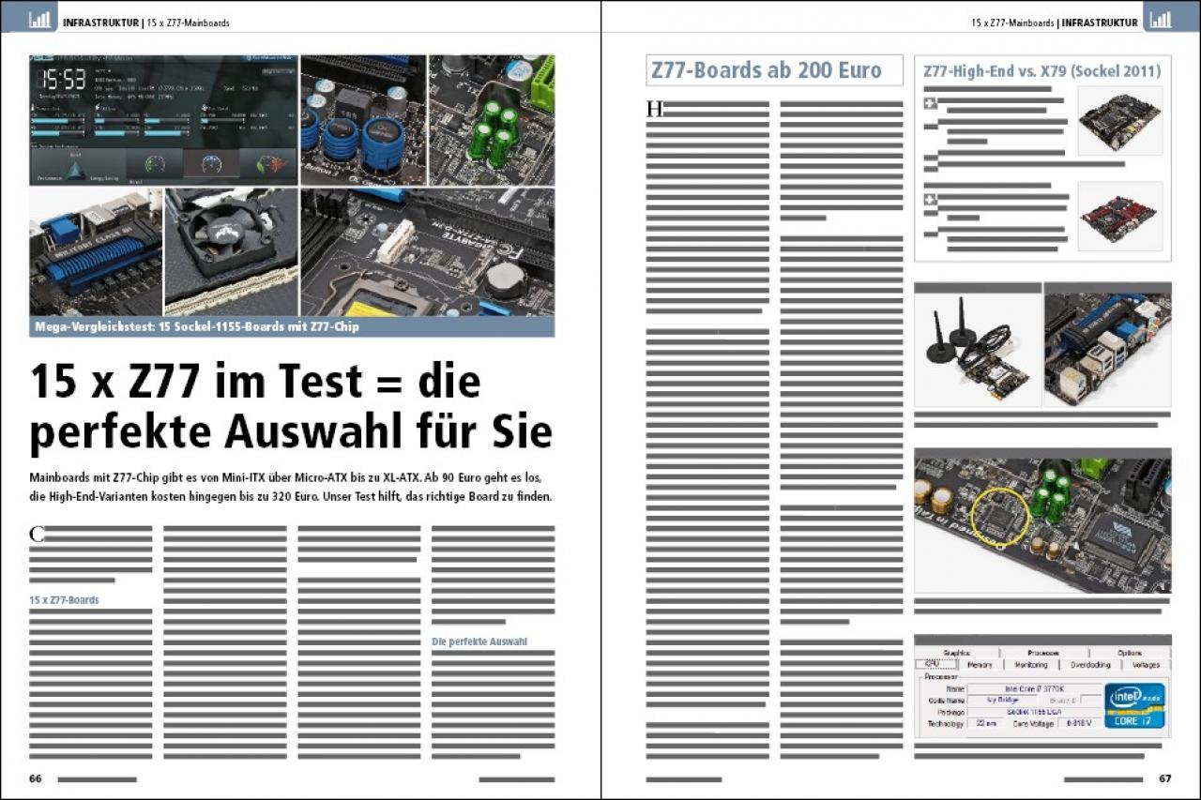Click the bar chart icon in page 67 header
The height and width of the screenshot is (800, 1201).
tap(1161, 19)
